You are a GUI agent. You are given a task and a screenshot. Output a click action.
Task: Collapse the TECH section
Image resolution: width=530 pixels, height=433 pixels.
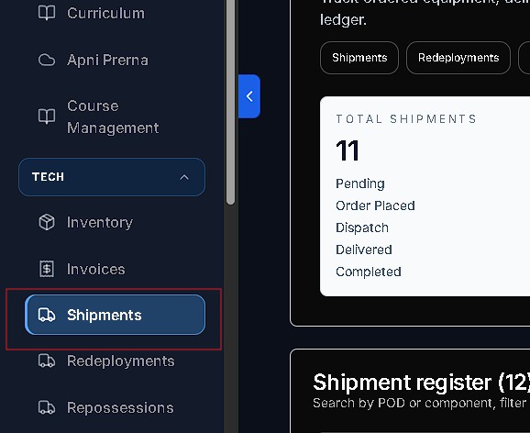point(112,177)
